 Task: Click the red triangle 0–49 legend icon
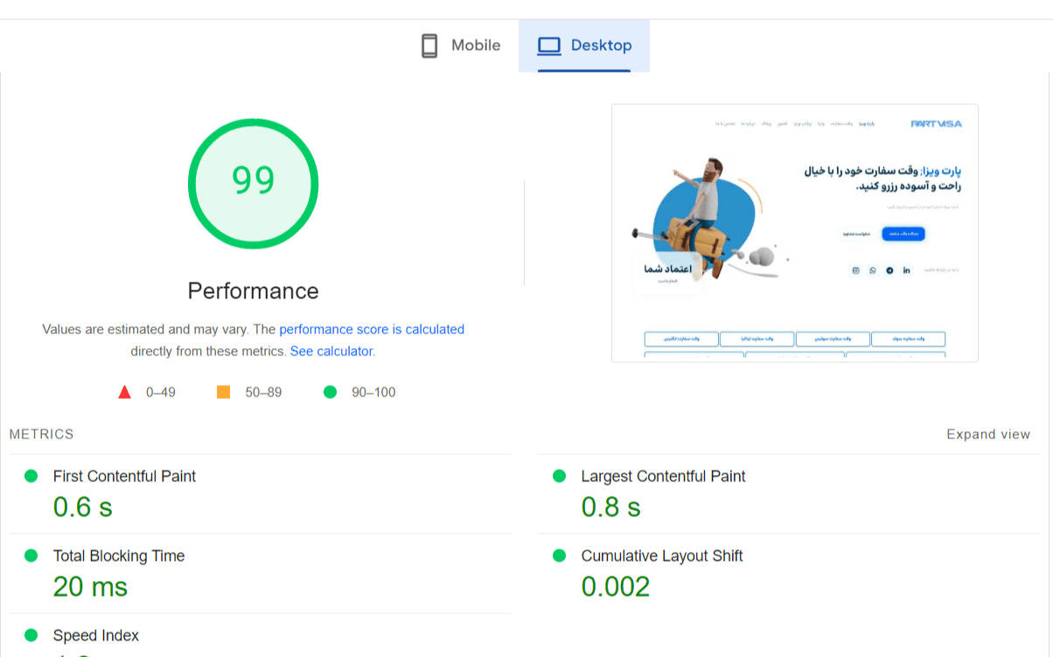coord(124,393)
